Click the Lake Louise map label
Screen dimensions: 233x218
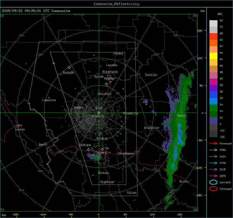tap(20, 127)
